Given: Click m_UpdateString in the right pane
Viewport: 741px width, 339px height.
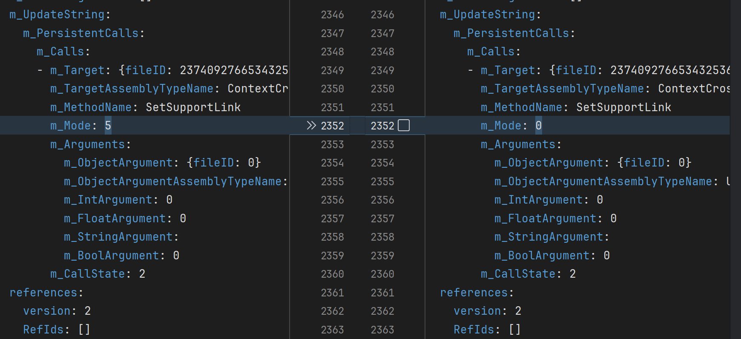Looking at the screenshot, I should point(487,14).
